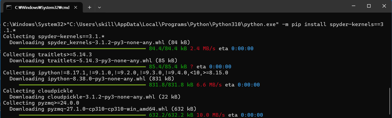Open the new tab profile dropdown arrow
The image size is (392, 118).
coord(99,8)
